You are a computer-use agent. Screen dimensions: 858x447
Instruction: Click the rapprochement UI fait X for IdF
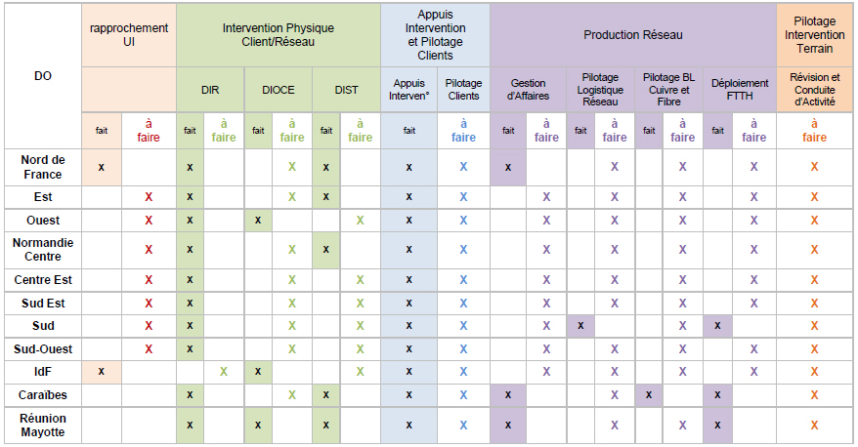(102, 372)
